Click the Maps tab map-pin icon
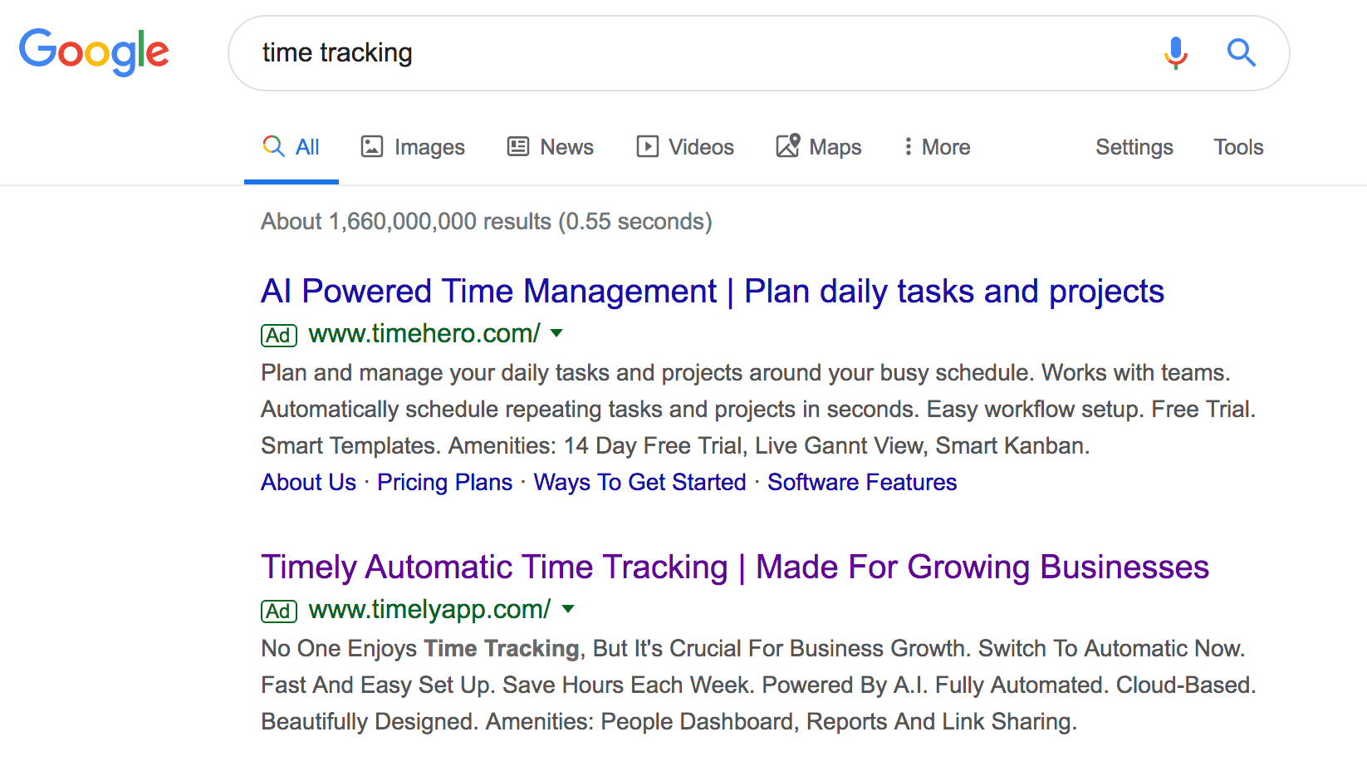 coord(788,145)
